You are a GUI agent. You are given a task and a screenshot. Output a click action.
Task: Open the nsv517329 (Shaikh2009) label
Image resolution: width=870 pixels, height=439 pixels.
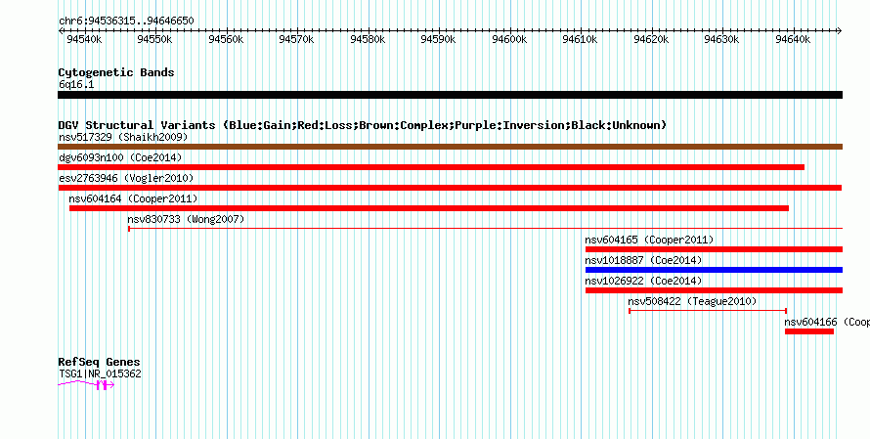pyautogui.click(x=123, y=137)
